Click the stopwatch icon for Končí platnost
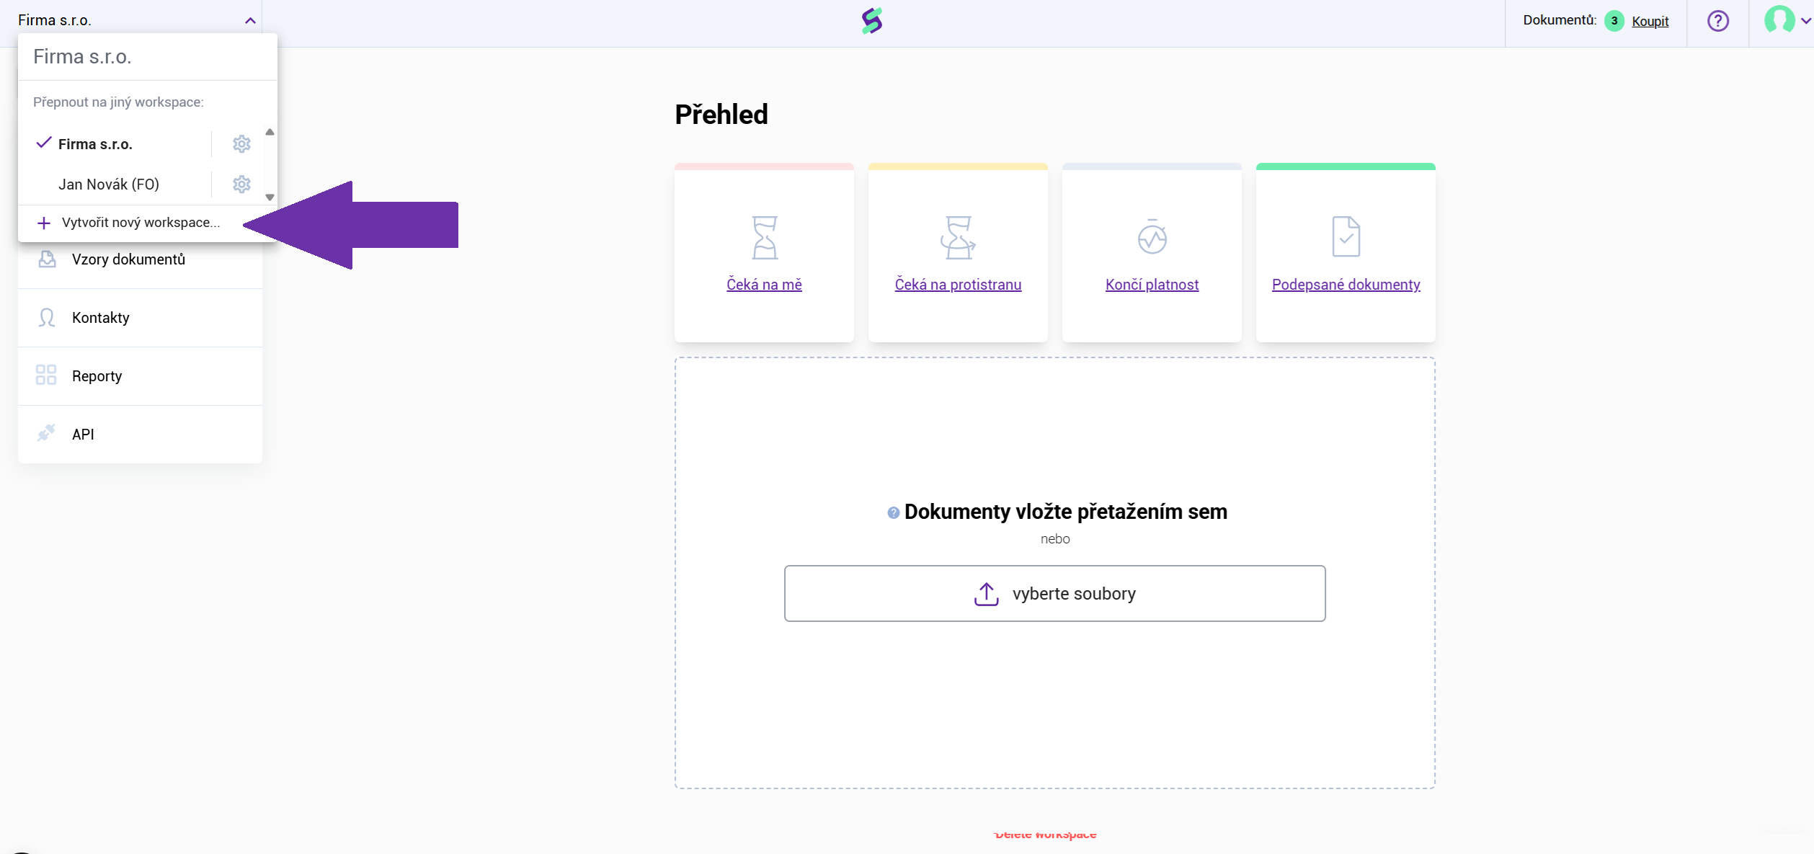The width and height of the screenshot is (1814, 854). pyautogui.click(x=1152, y=237)
